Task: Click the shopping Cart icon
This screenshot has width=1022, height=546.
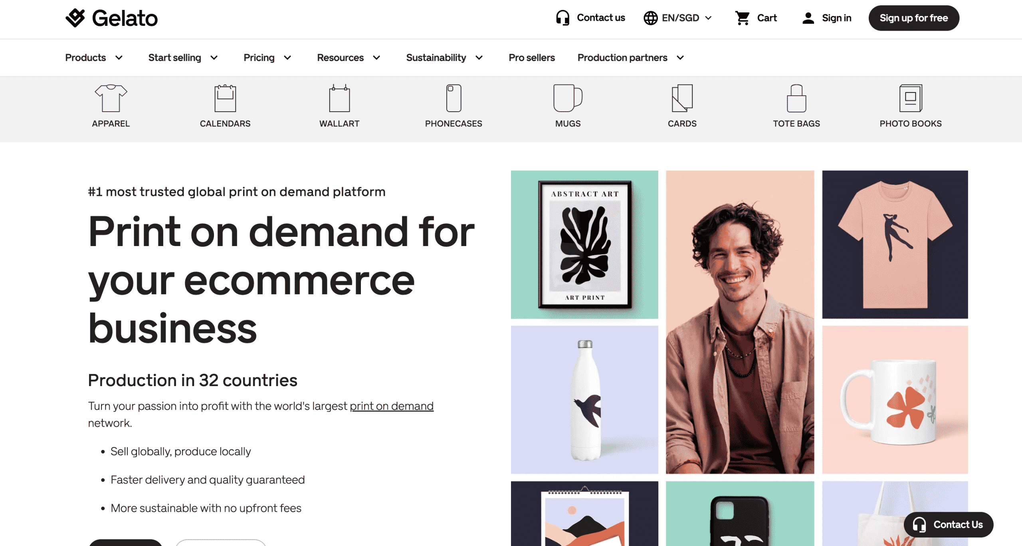Action: 742,18
